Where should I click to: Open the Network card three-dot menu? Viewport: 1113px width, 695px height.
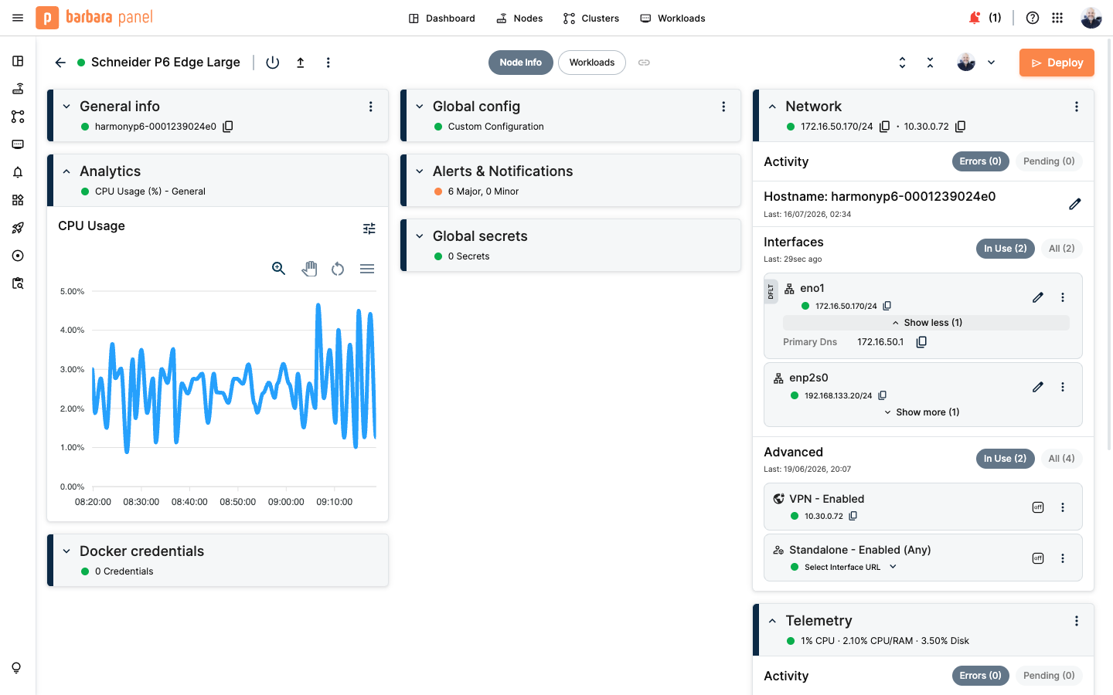pyautogui.click(x=1077, y=107)
